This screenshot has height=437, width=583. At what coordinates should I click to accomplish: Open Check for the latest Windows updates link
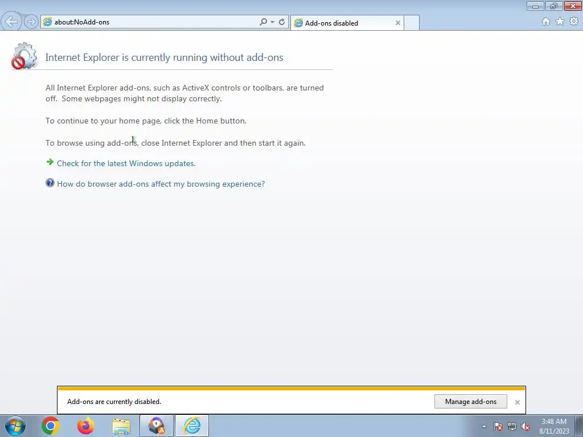(x=126, y=163)
